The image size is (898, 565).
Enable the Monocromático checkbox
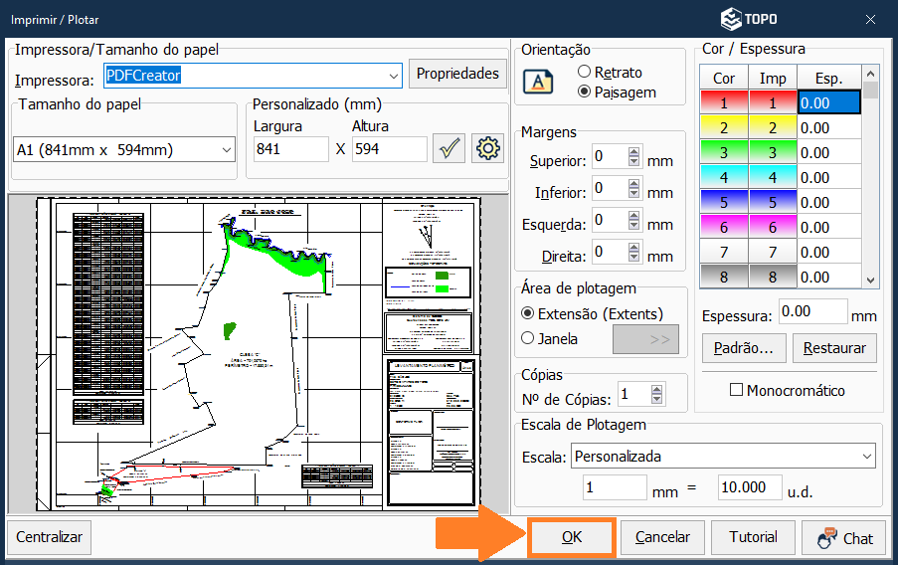pyautogui.click(x=736, y=391)
